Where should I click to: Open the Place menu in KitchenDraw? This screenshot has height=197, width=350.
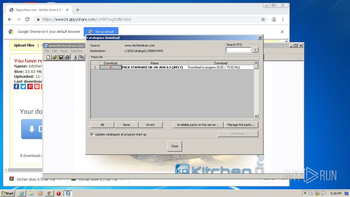pyautogui.click(x=64, y=51)
